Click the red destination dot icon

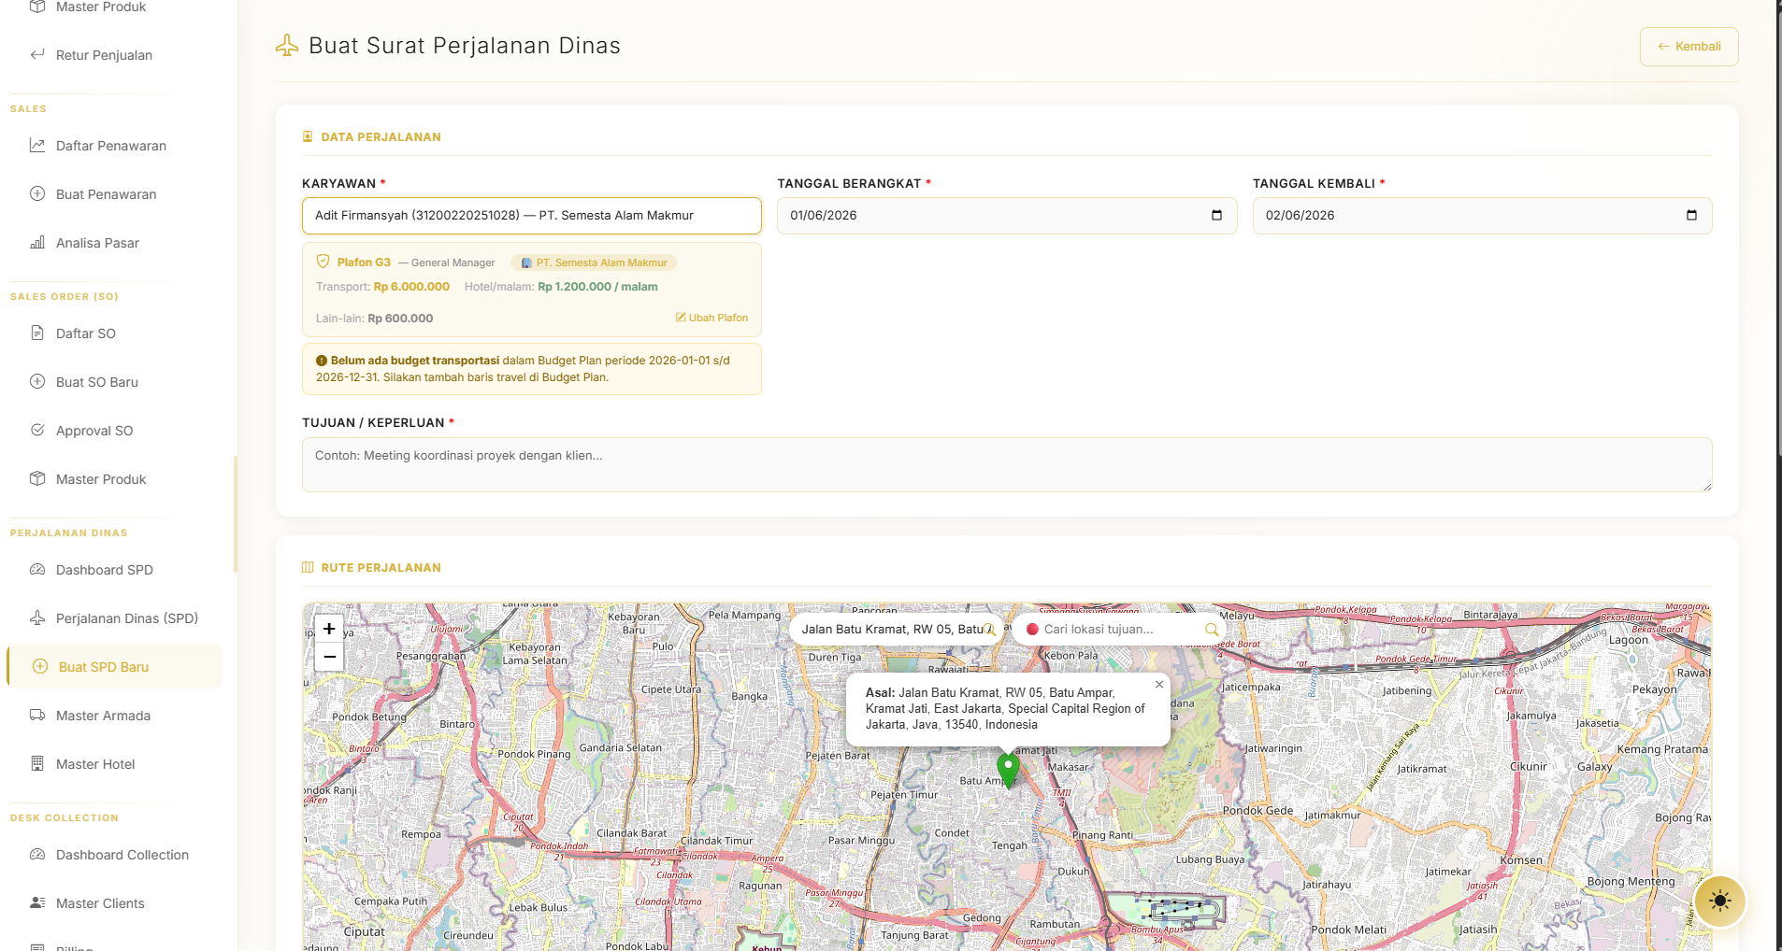pos(1032,630)
